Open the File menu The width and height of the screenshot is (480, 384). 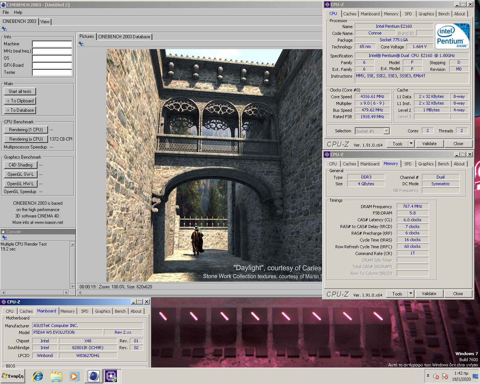[x=6, y=12]
